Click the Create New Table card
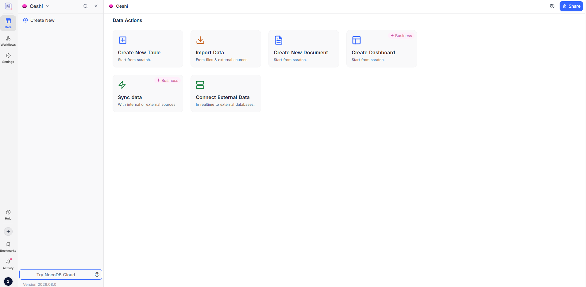 coord(148,49)
